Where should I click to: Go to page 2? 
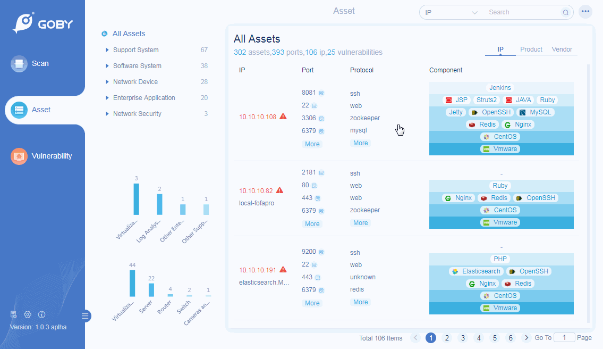click(447, 338)
